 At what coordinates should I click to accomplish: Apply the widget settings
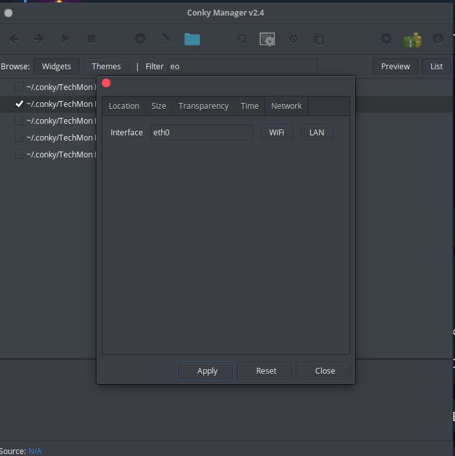[x=205, y=370]
